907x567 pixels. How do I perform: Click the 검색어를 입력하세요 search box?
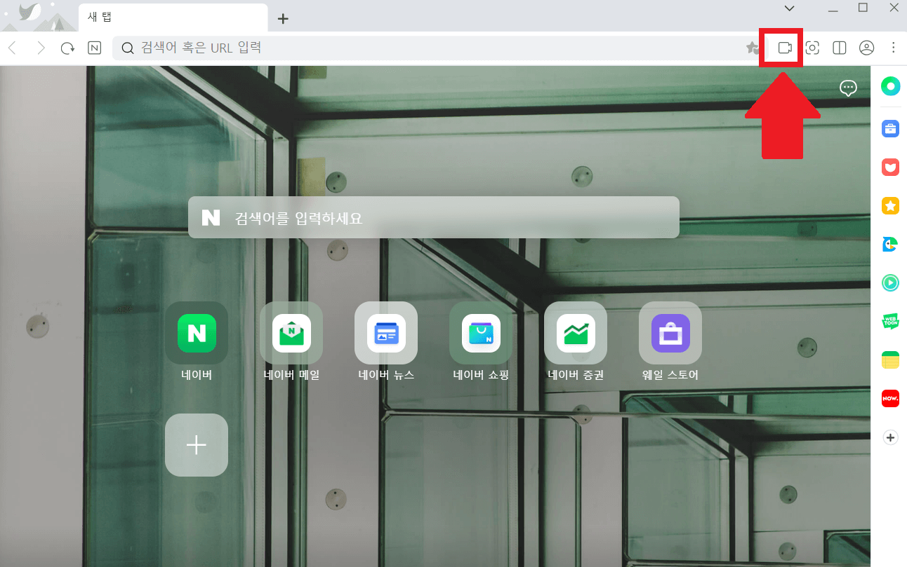click(x=433, y=217)
